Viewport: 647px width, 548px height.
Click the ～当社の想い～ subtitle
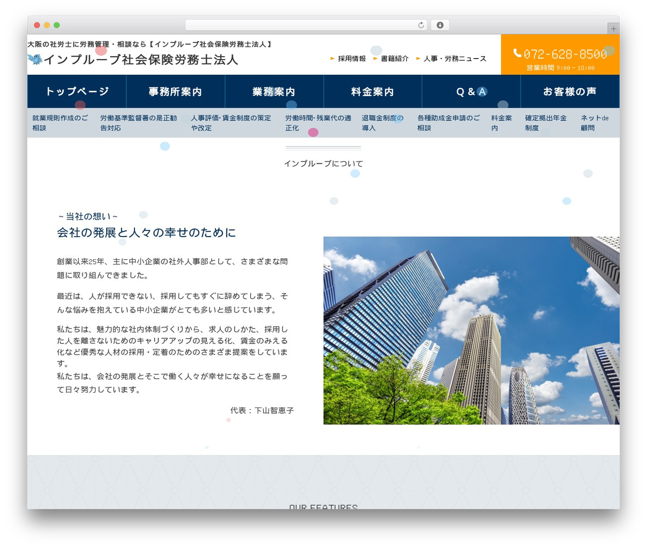88,216
